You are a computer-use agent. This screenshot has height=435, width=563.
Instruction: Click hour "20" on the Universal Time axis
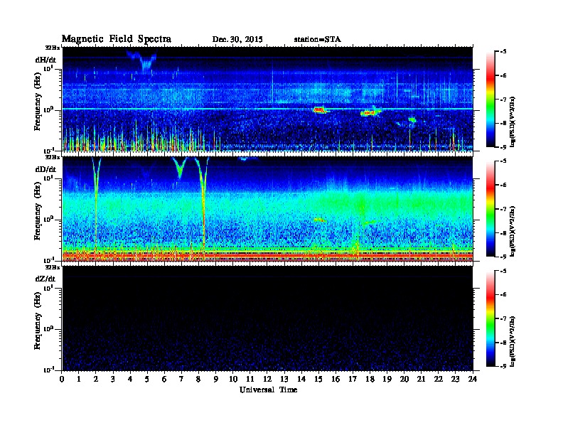[404, 379]
